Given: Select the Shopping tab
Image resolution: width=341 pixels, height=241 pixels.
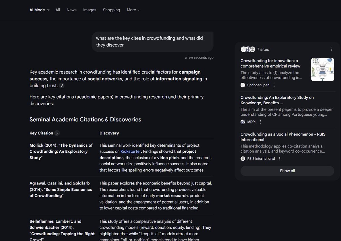Looking at the screenshot, I should 111,10.
